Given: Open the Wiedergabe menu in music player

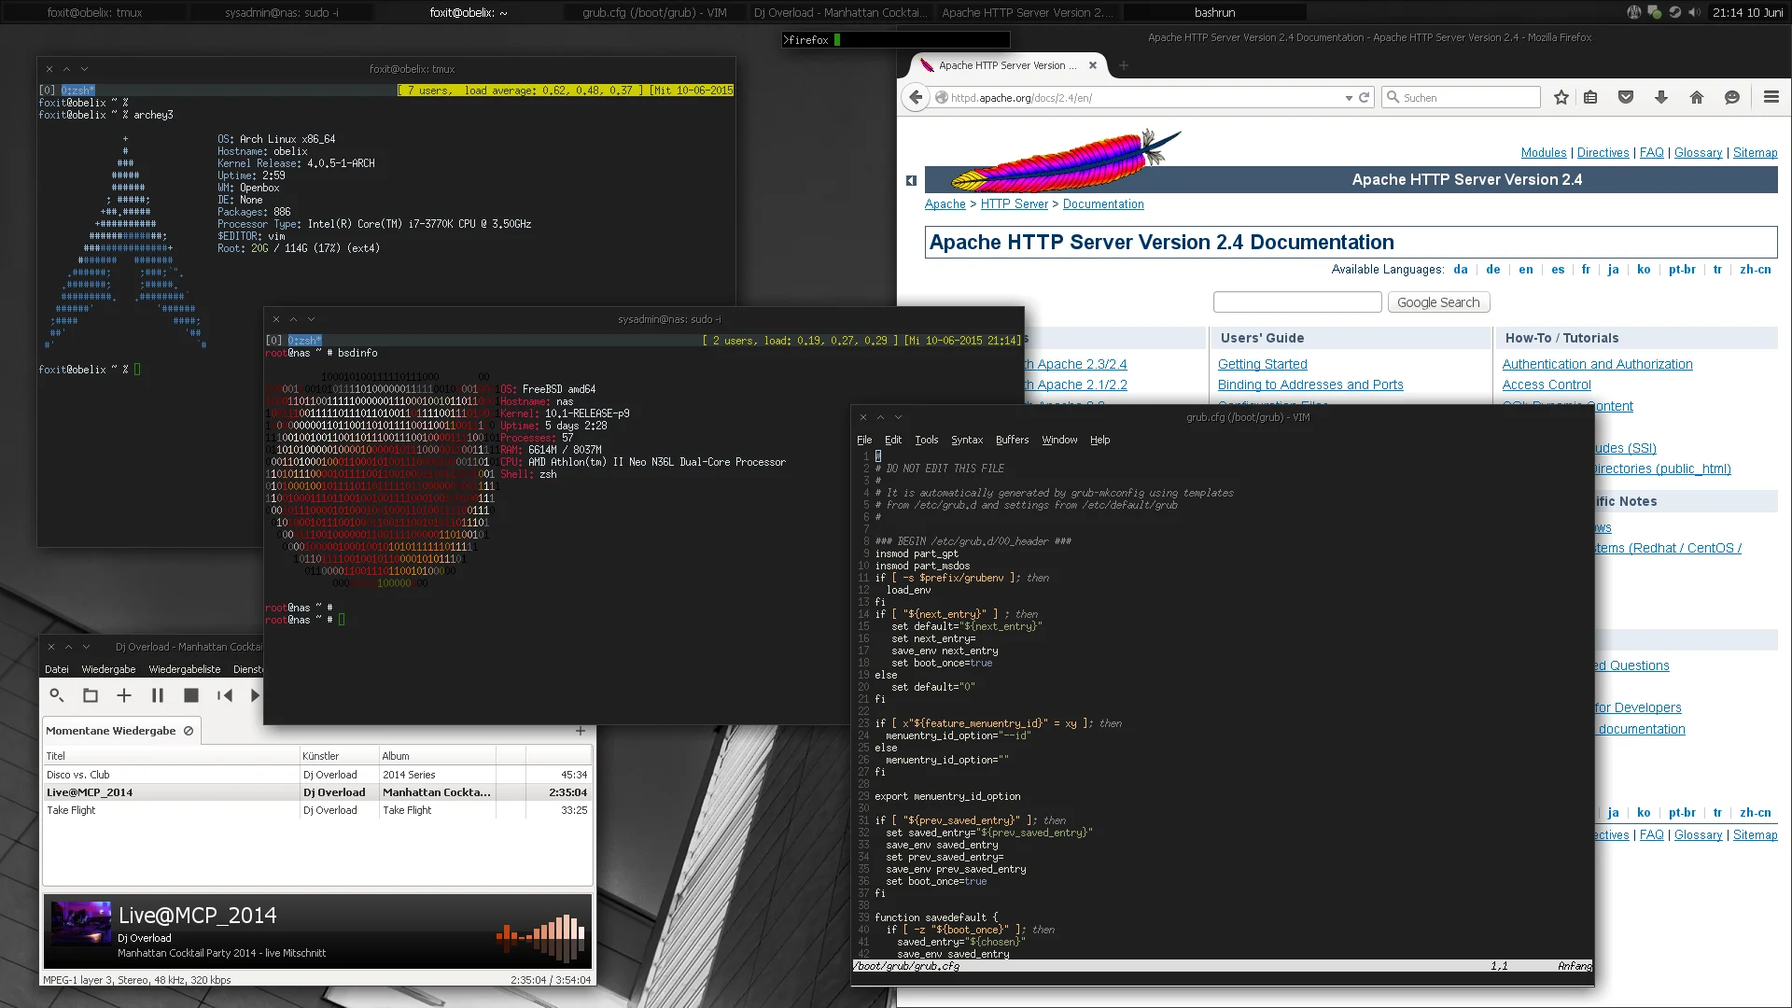Looking at the screenshot, I should tap(108, 669).
